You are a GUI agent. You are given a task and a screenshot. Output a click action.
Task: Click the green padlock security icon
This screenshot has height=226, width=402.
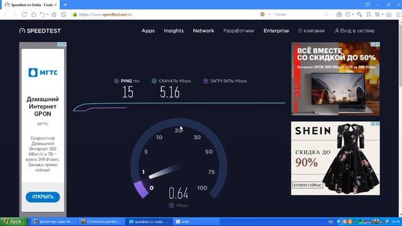pos(75,14)
